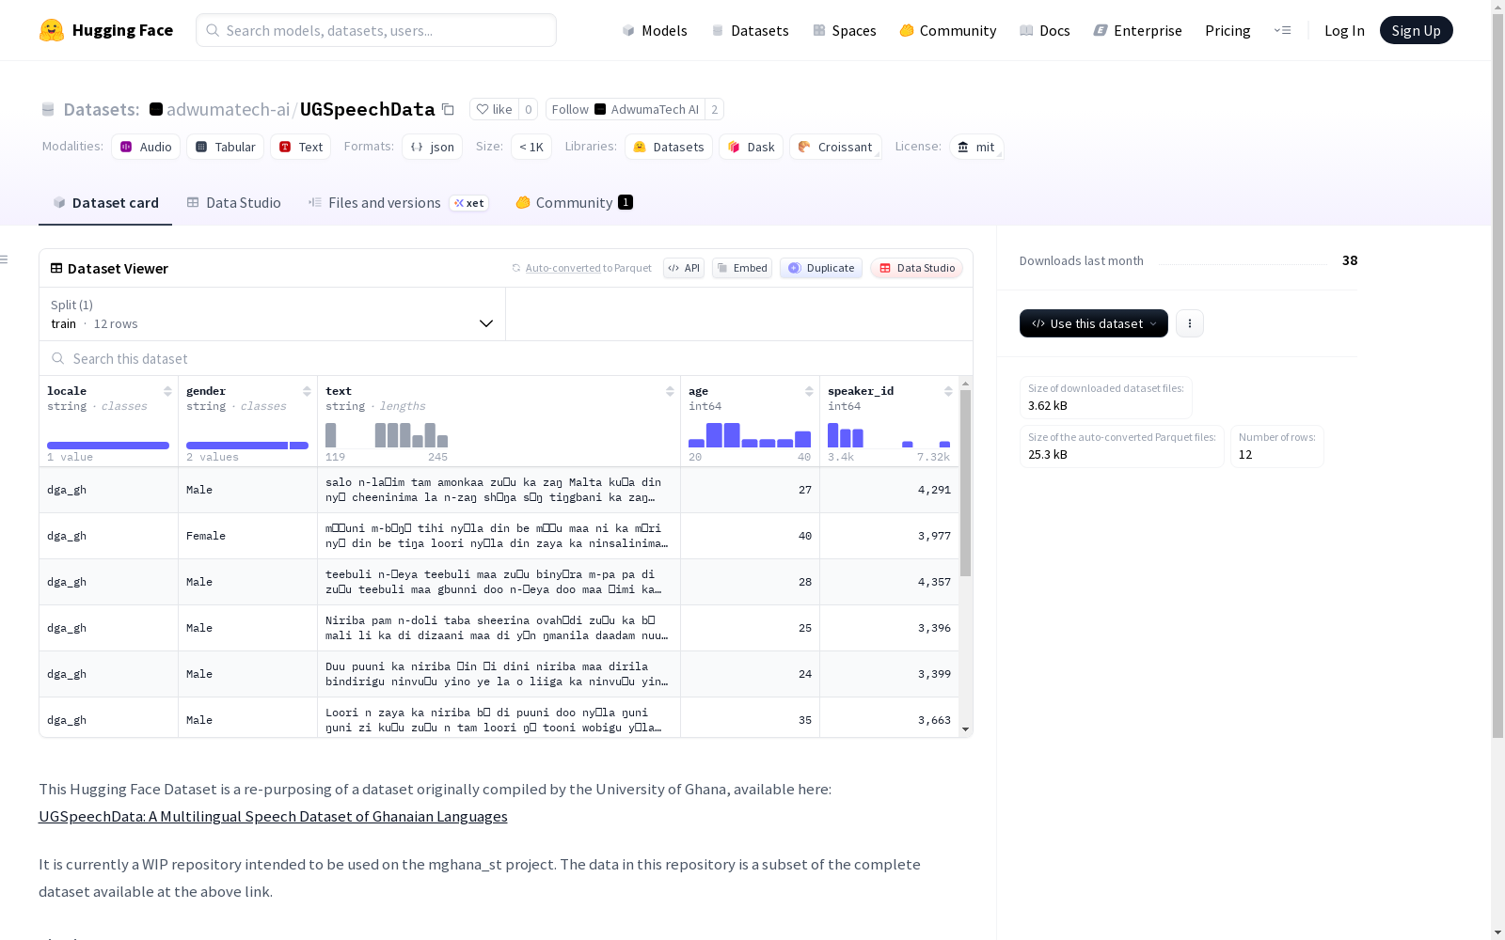Open Data Studio from viewer header
The image size is (1505, 940).
tap(917, 268)
